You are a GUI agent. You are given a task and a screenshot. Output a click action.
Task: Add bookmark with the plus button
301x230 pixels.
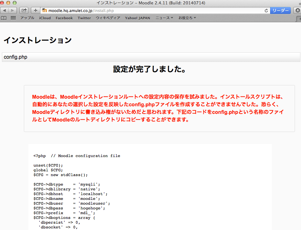point(36,10)
